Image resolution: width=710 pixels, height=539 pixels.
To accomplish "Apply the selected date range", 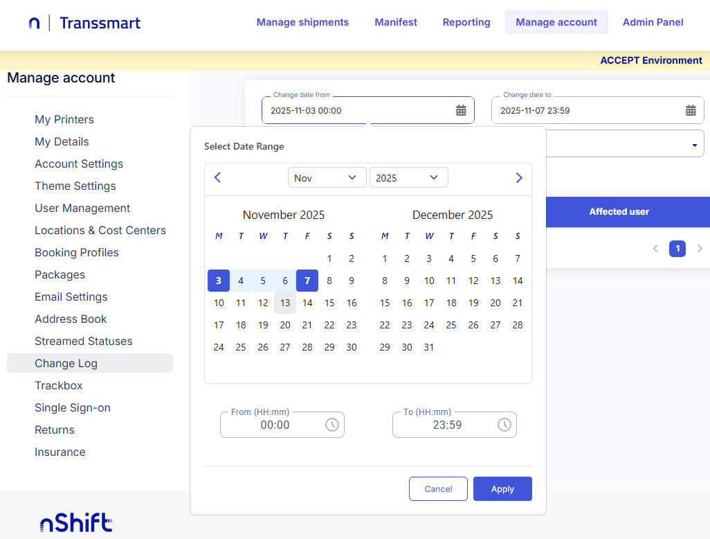I will (x=502, y=488).
